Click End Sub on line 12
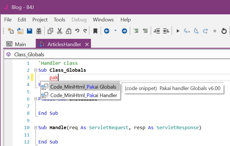 tap(48, 142)
